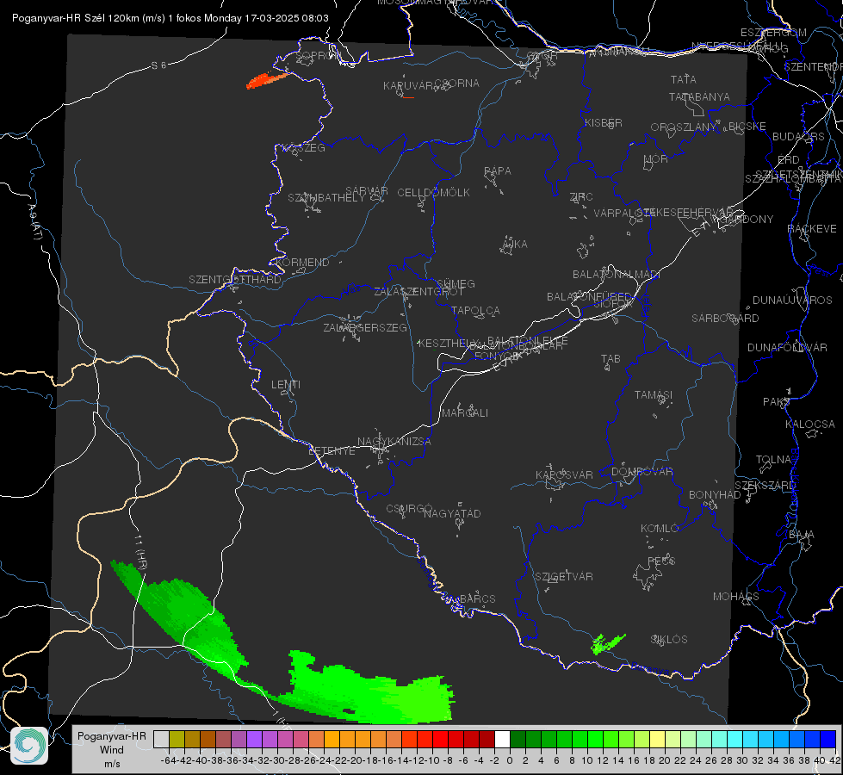This screenshot has height=775, width=843.
Task: Click the SZOMBATHELY city label
Action: pyautogui.click(x=326, y=197)
